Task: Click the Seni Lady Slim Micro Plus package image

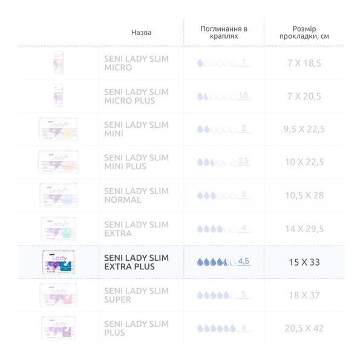Action: 58,96
